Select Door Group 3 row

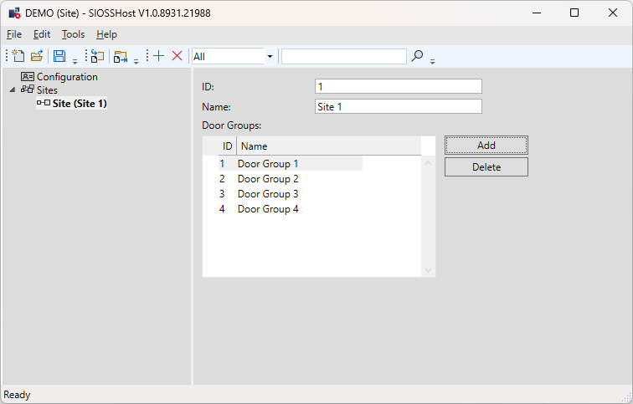[x=268, y=194]
